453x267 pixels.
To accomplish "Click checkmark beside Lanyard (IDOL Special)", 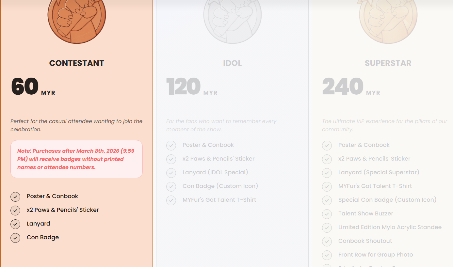I will [171, 173].
